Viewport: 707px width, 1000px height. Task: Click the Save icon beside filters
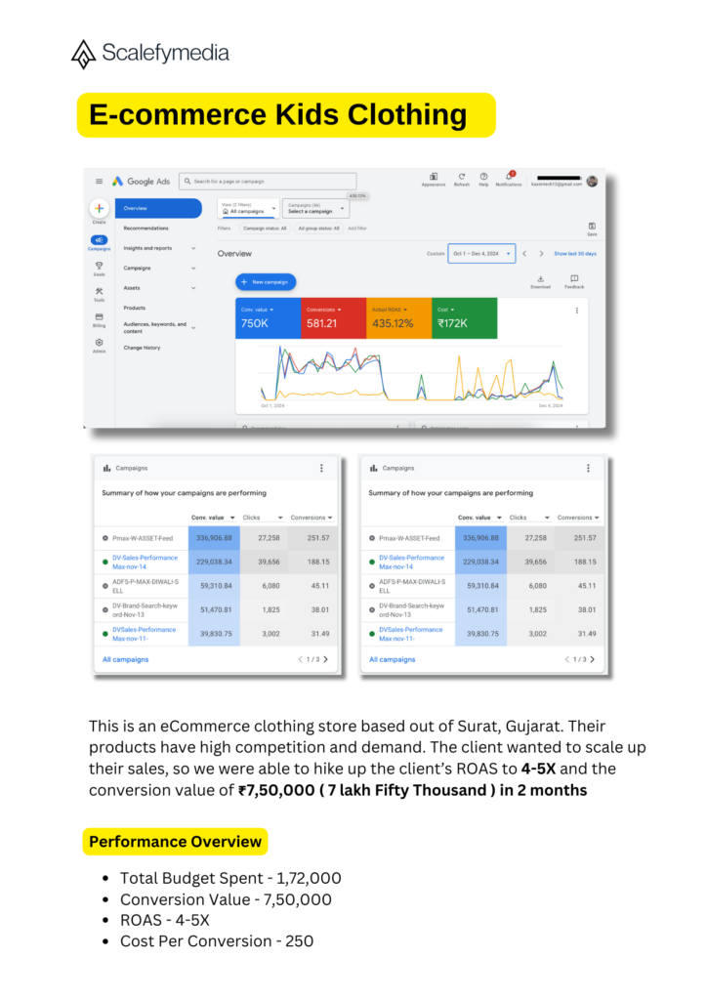(x=592, y=229)
